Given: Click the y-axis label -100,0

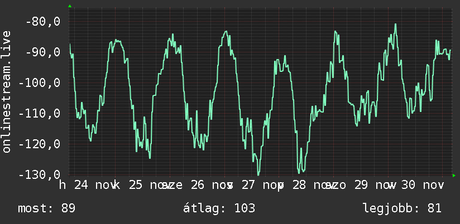Looking at the screenshot, I should coord(39,83).
